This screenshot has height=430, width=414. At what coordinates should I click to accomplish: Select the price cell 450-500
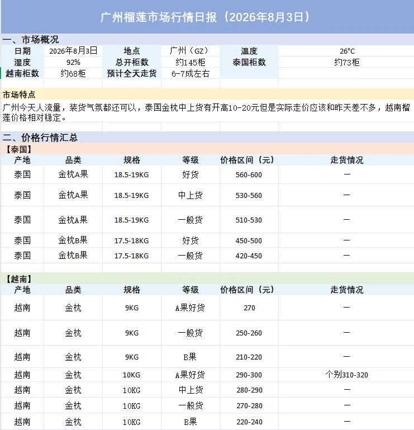pyautogui.click(x=249, y=241)
